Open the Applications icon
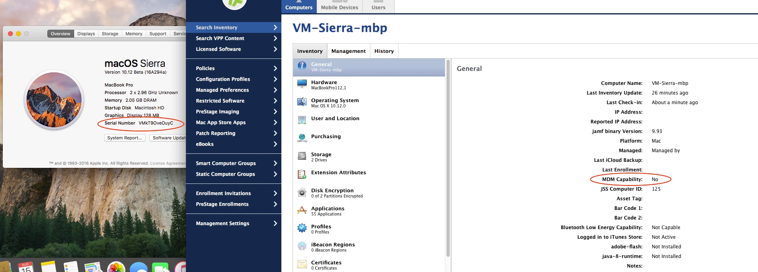This screenshot has width=758, height=272. 302,210
